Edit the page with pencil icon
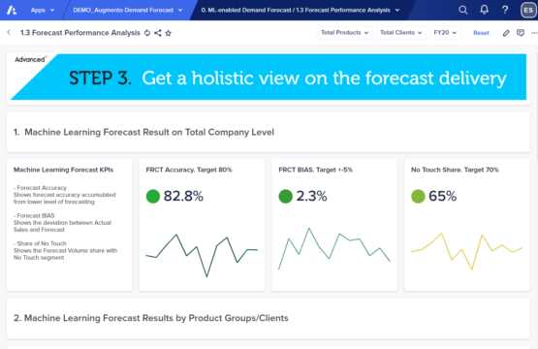 click(x=506, y=33)
